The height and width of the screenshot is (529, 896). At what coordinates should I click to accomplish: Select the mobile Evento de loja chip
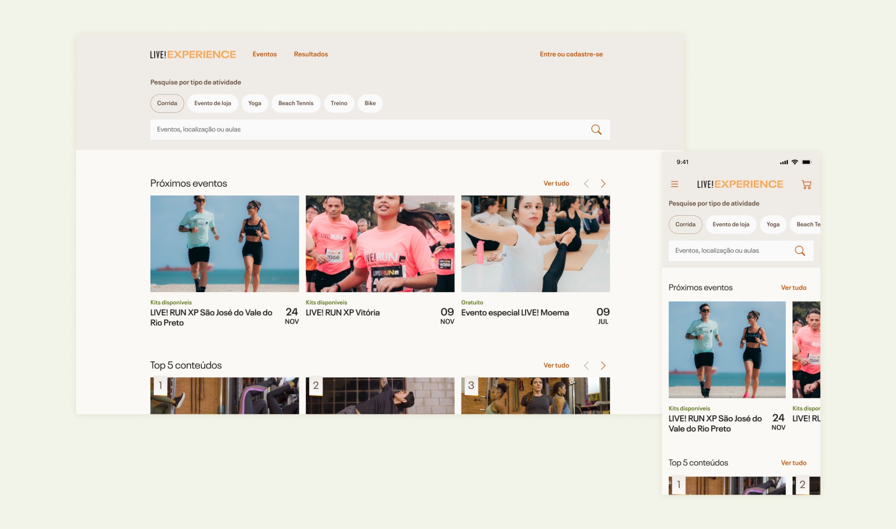[731, 225]
